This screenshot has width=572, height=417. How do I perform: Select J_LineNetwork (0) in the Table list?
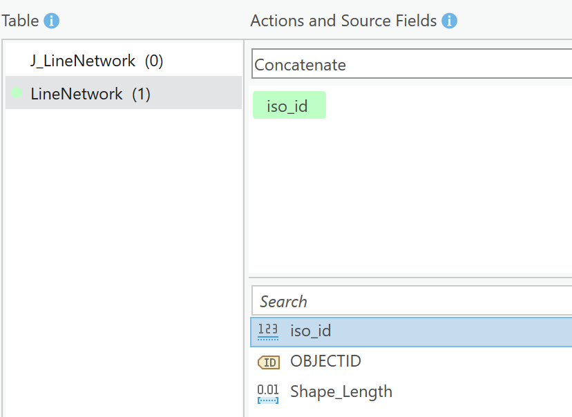[97, 61]
